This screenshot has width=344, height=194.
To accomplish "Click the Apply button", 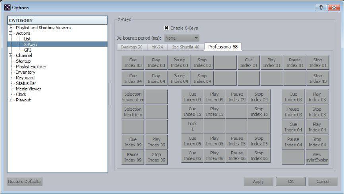I will coord(258,182).
